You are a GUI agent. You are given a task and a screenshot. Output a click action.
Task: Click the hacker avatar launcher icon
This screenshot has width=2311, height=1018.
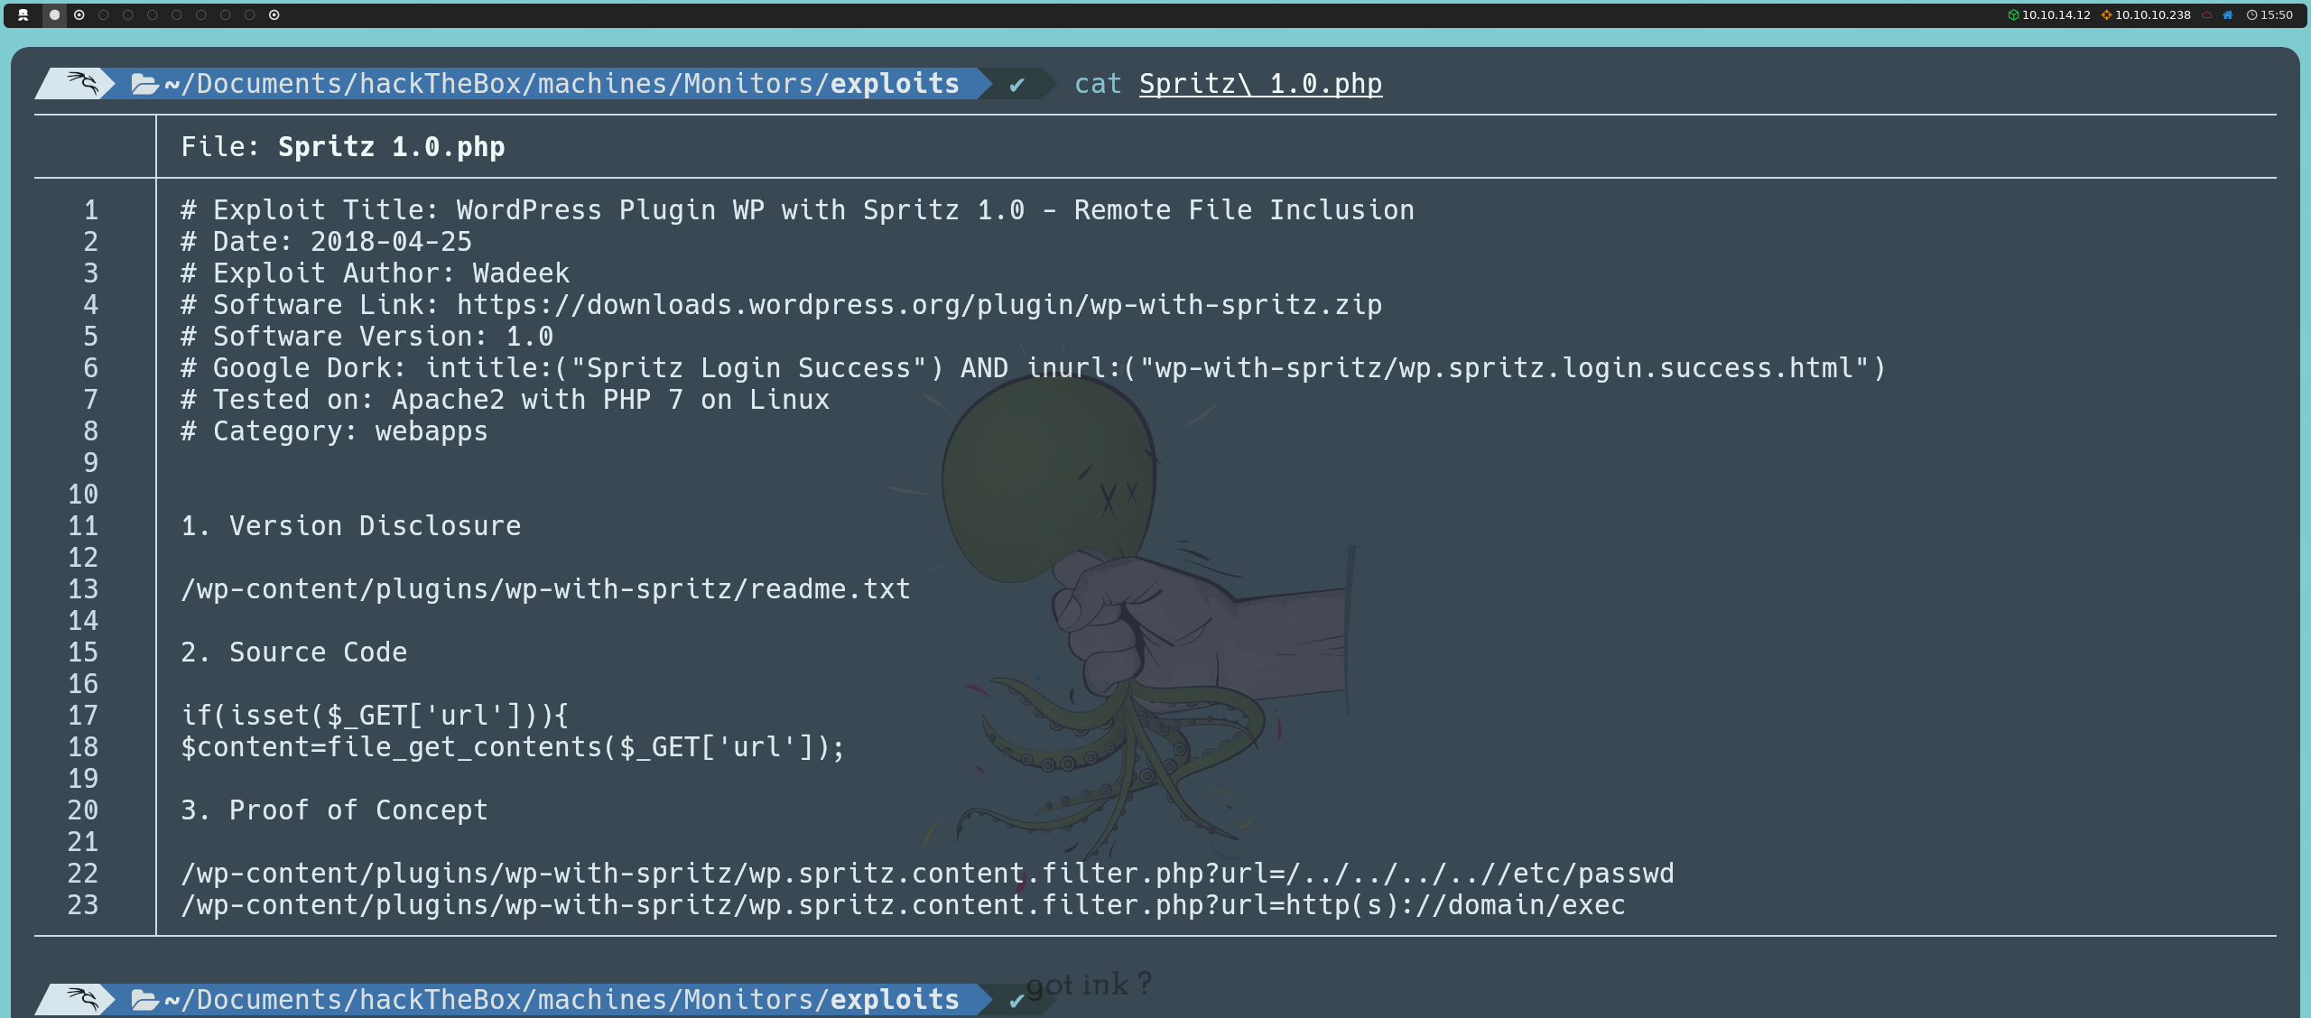[23, 14]
